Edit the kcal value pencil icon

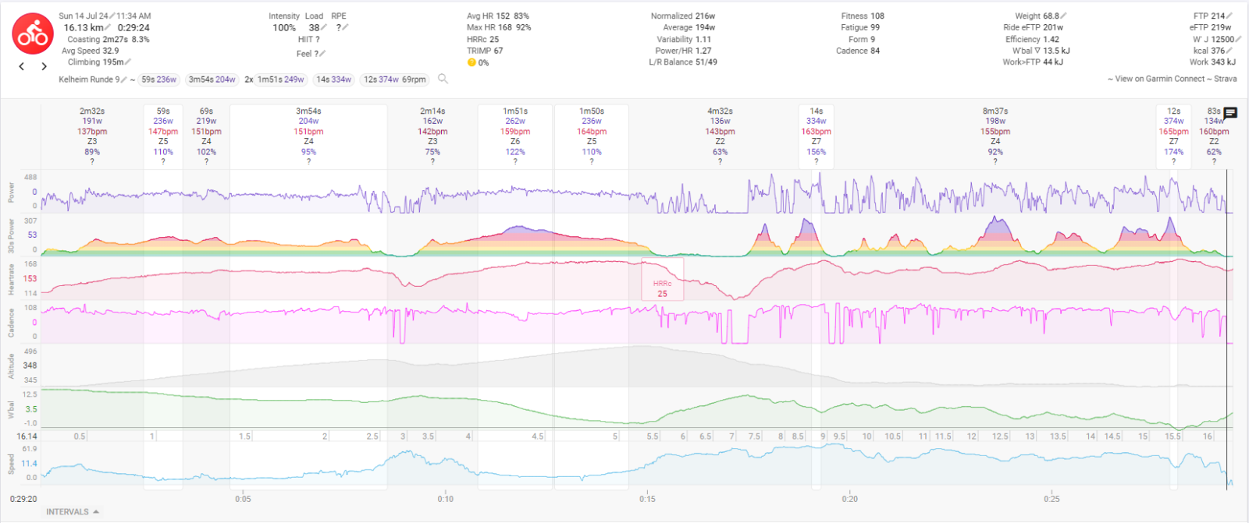pyautogui.click(x=1229, y=51)
